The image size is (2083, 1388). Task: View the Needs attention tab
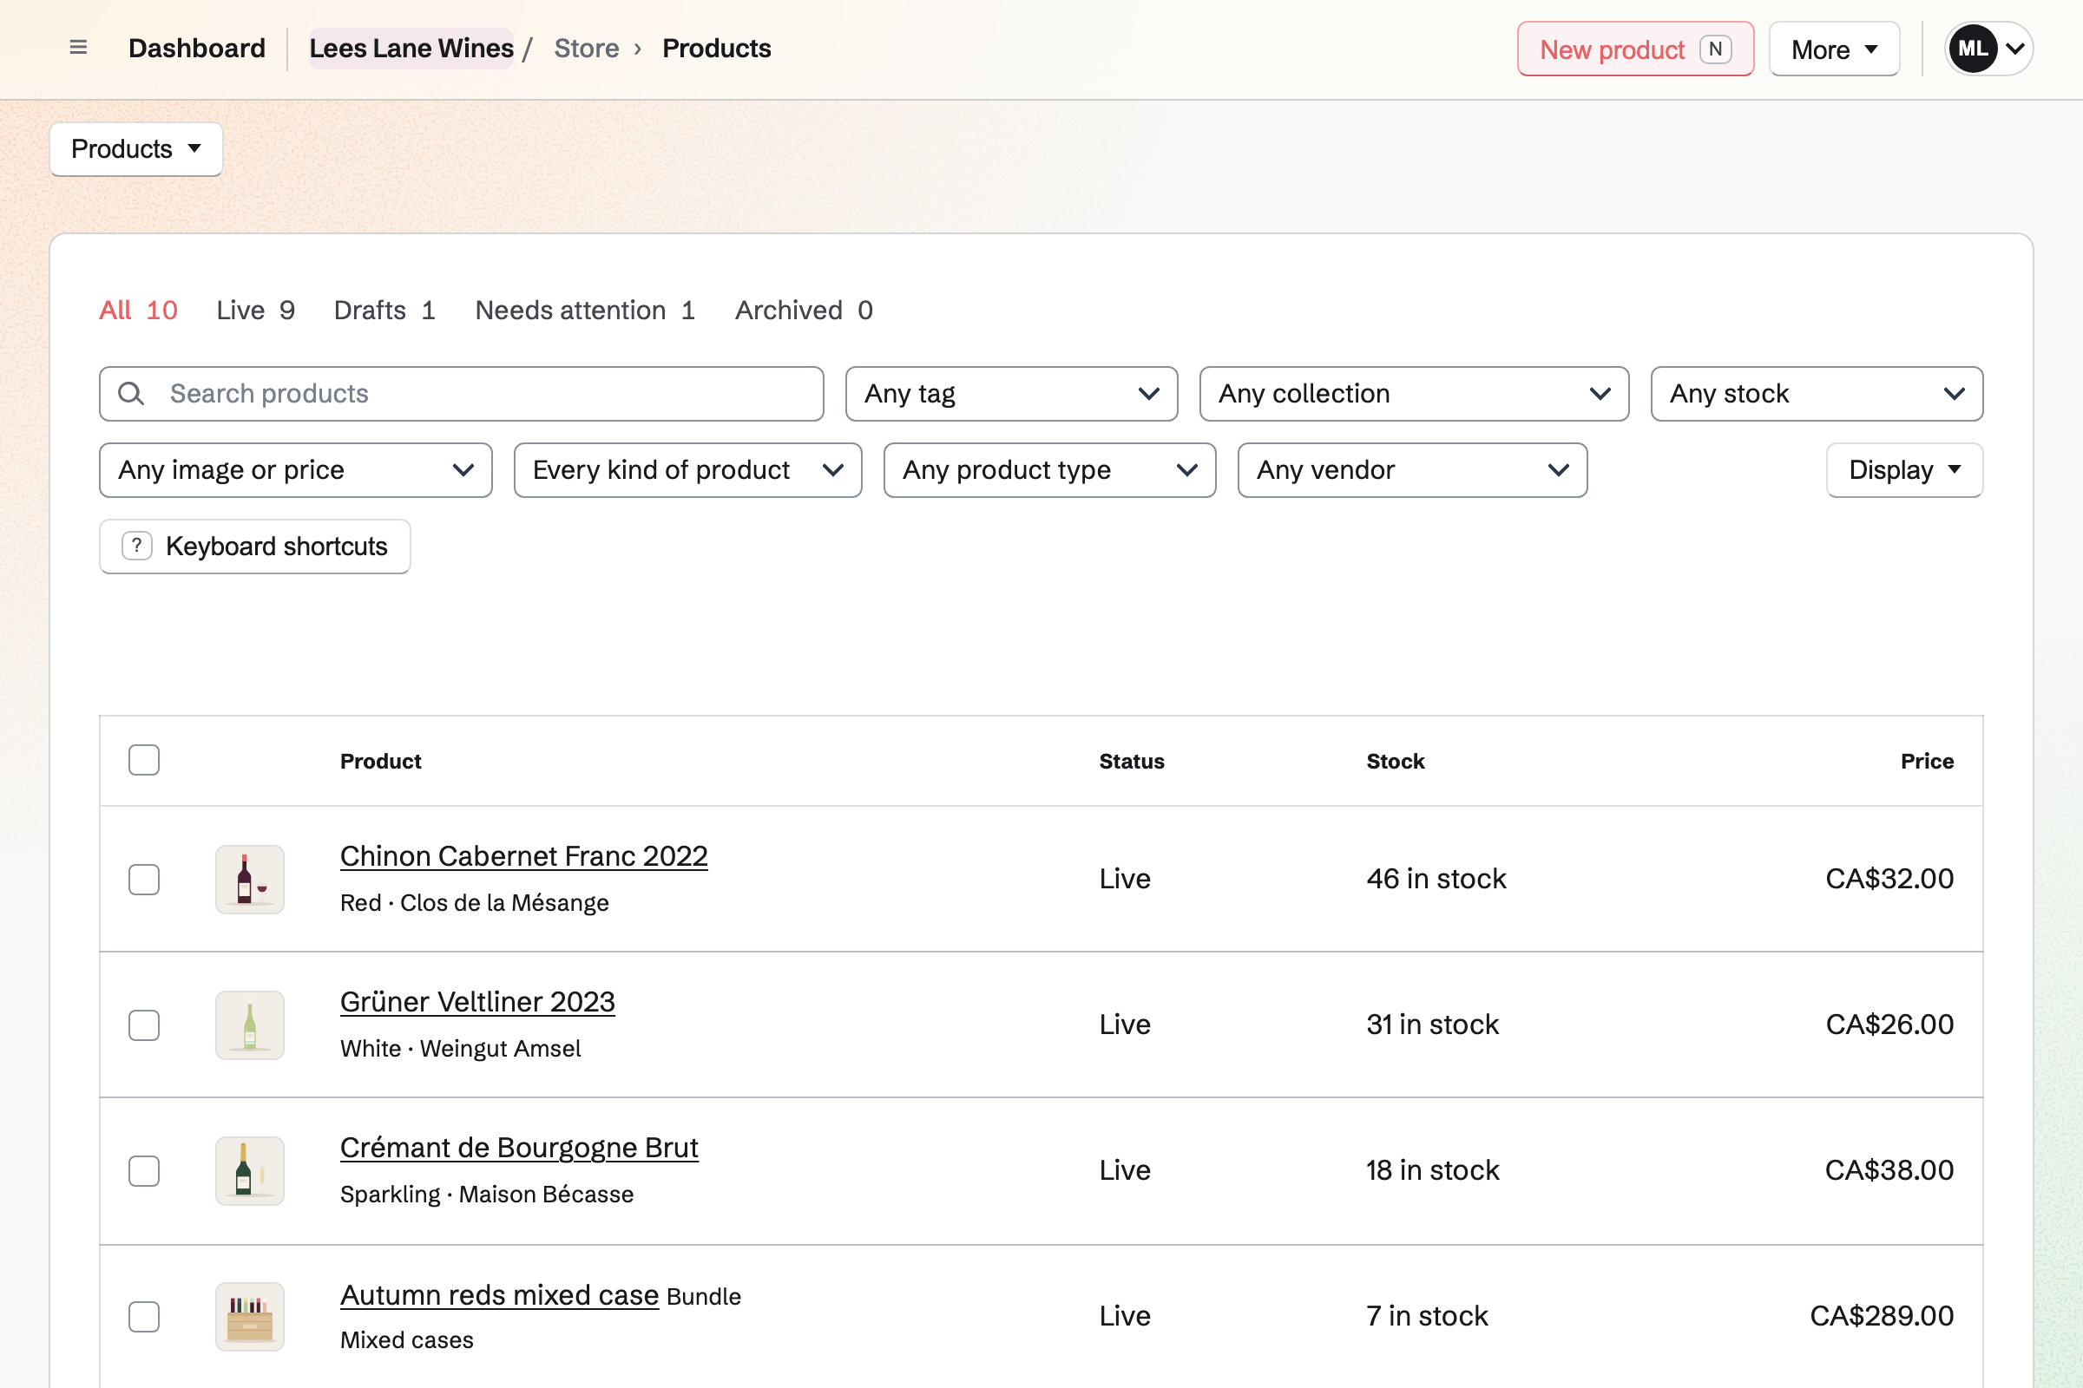pos(584,310)
